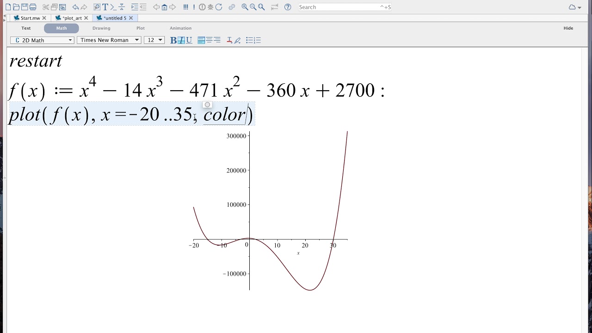Print the worksheet using the printer icon
Screen dimensions: 592x333
(x=33, y=7)
